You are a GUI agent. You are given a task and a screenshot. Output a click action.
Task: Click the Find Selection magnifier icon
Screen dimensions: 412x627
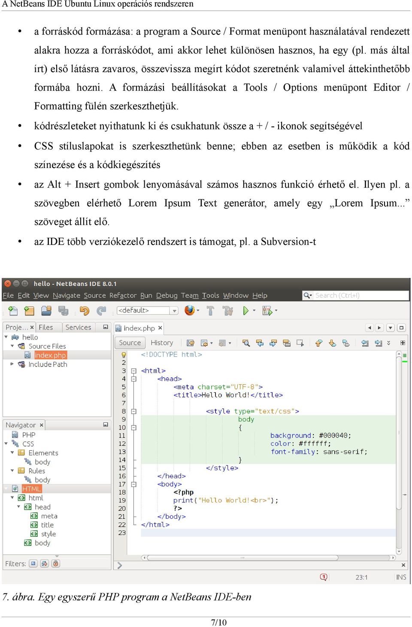[246, 343]
